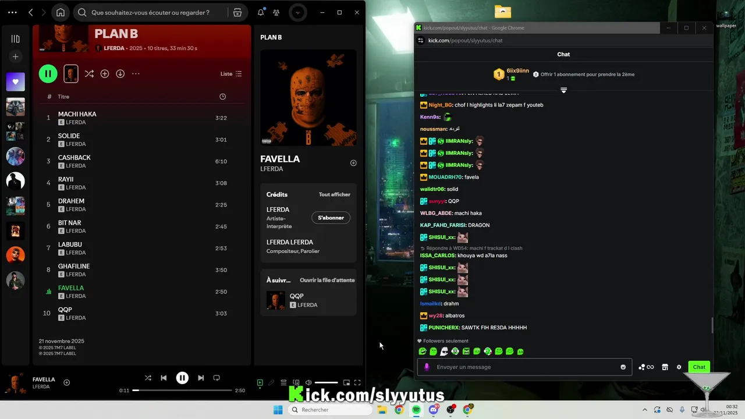Create a playlist with the plus button
The width and height of the screenshot is (745, 419).
[16, 56]
